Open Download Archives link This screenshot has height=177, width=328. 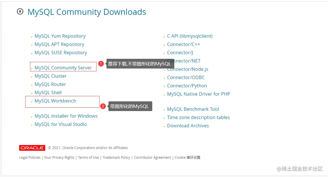[x=188, y=126]
